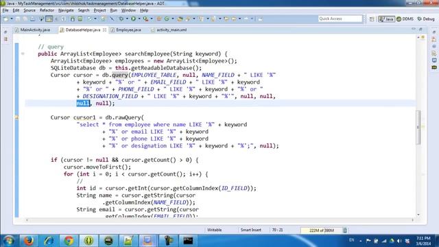This screenshot has height=247, width=439.
Task: Maximize the editor area
Action: click(x=420, y=30)
